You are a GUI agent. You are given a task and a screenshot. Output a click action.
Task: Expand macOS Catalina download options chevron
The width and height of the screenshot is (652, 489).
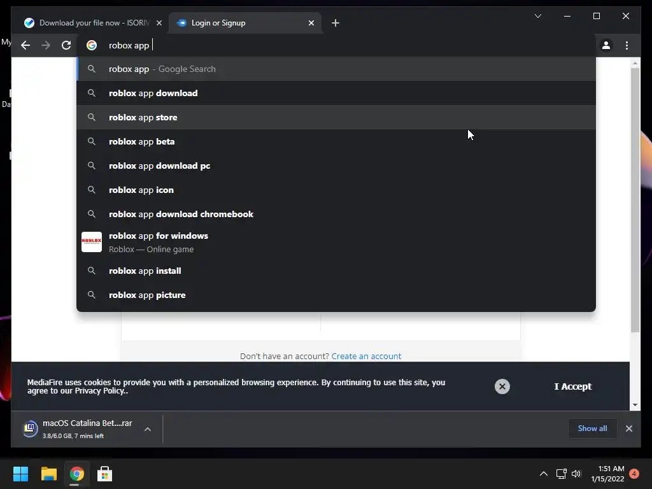click(x=148, y=429)
